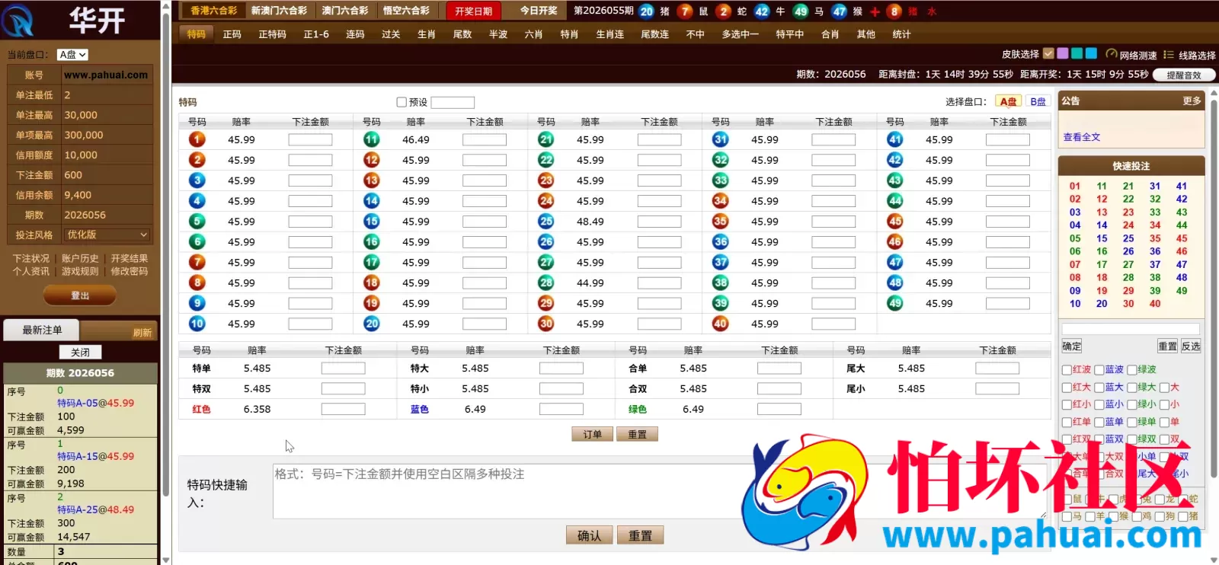
Task: Check the 绿波 quick-bet checkbox
Action: pyautogui.click(x=1132, y=370)
